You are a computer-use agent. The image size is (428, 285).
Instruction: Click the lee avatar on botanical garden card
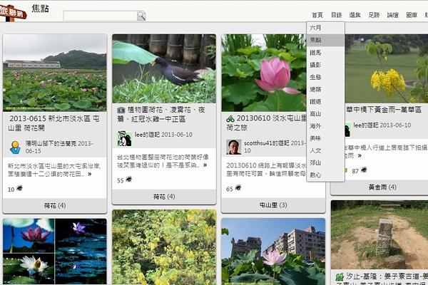(124, 138)
